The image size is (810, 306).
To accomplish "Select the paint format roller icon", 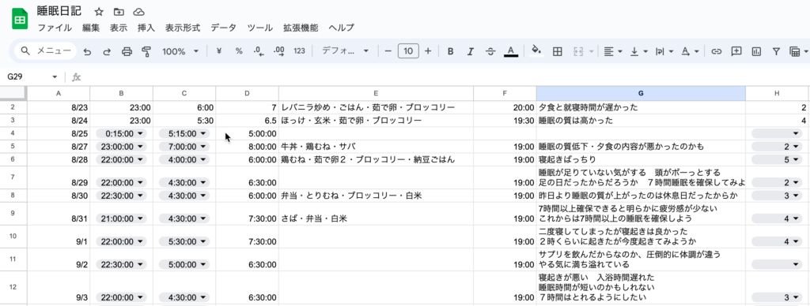I will click(x=146, y=51).
